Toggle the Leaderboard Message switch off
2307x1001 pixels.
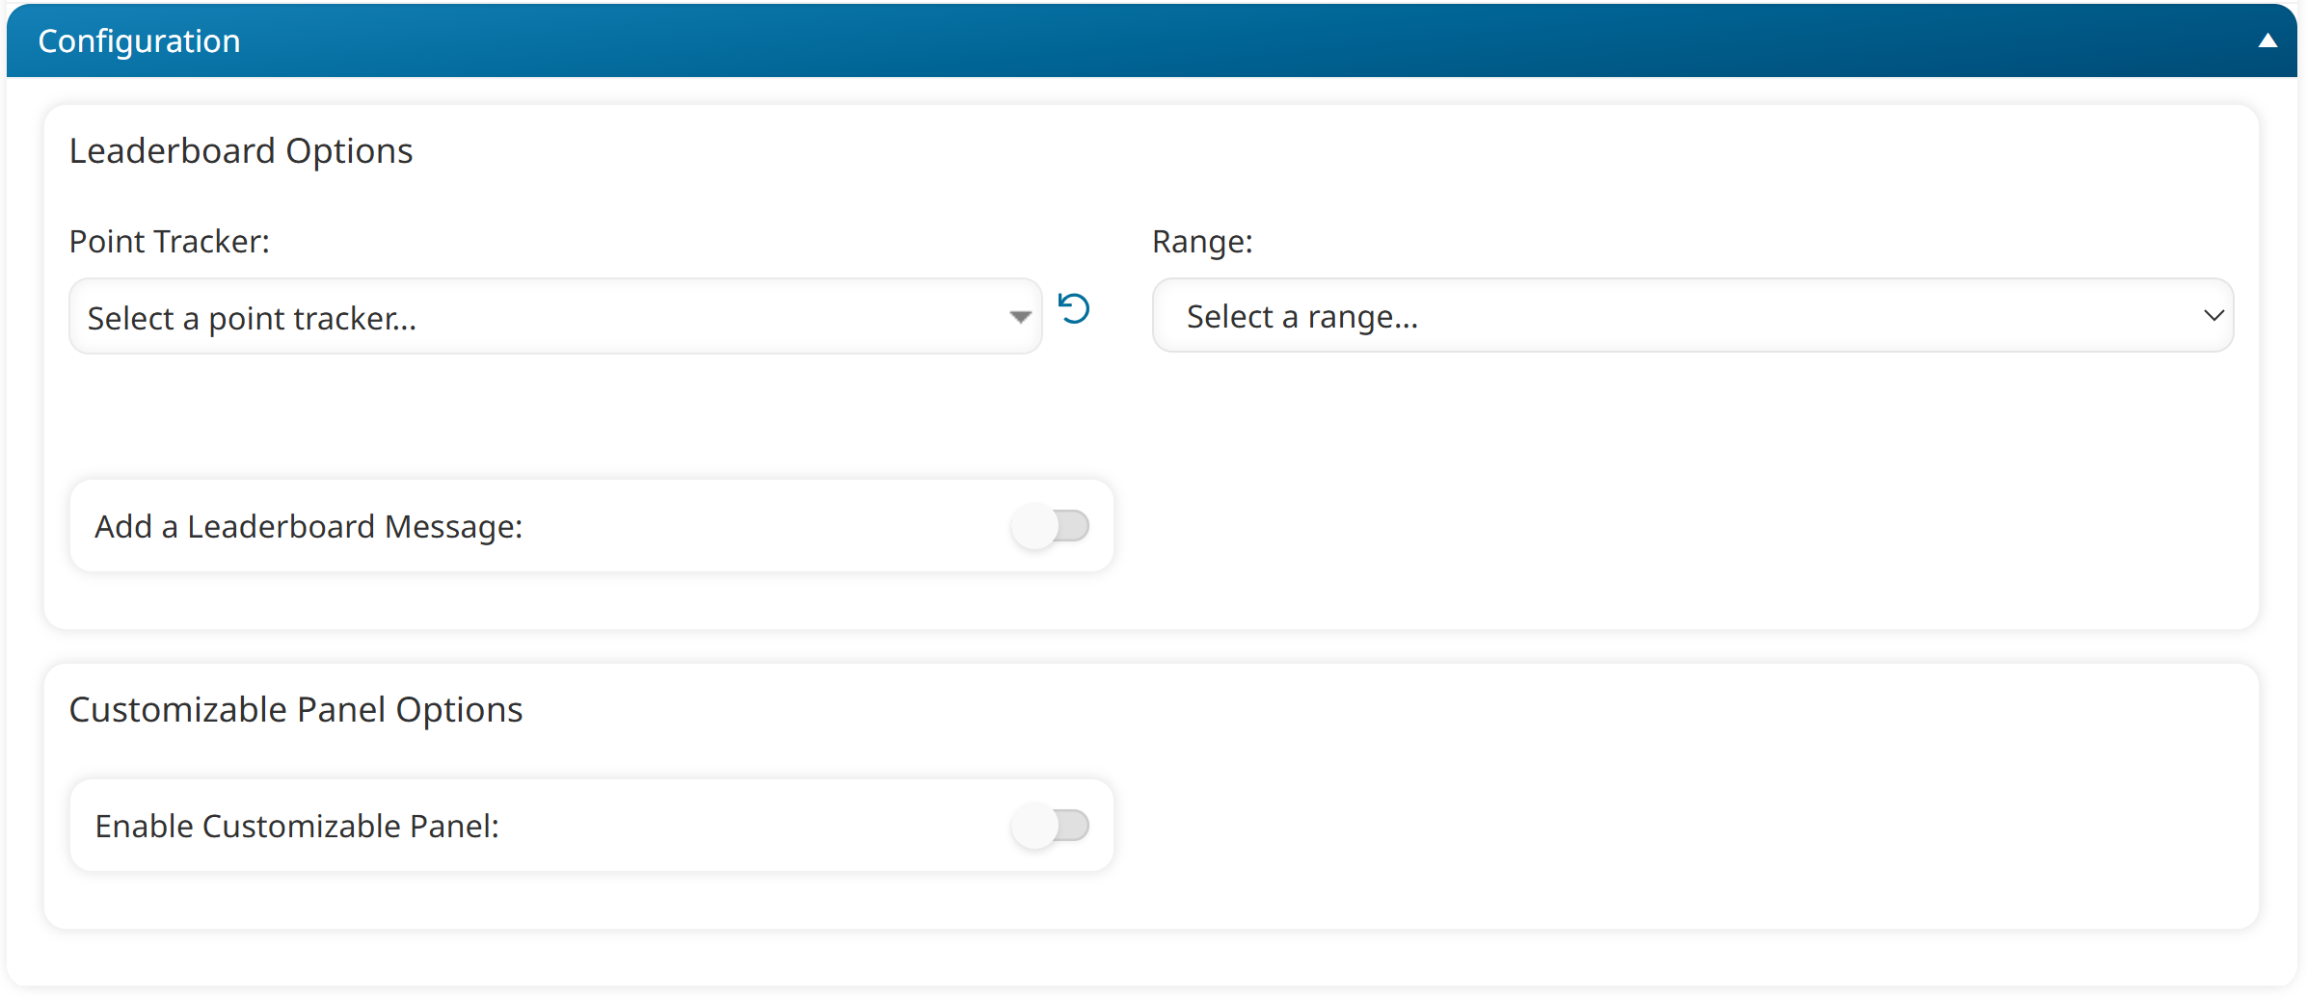pos(1050,526)
